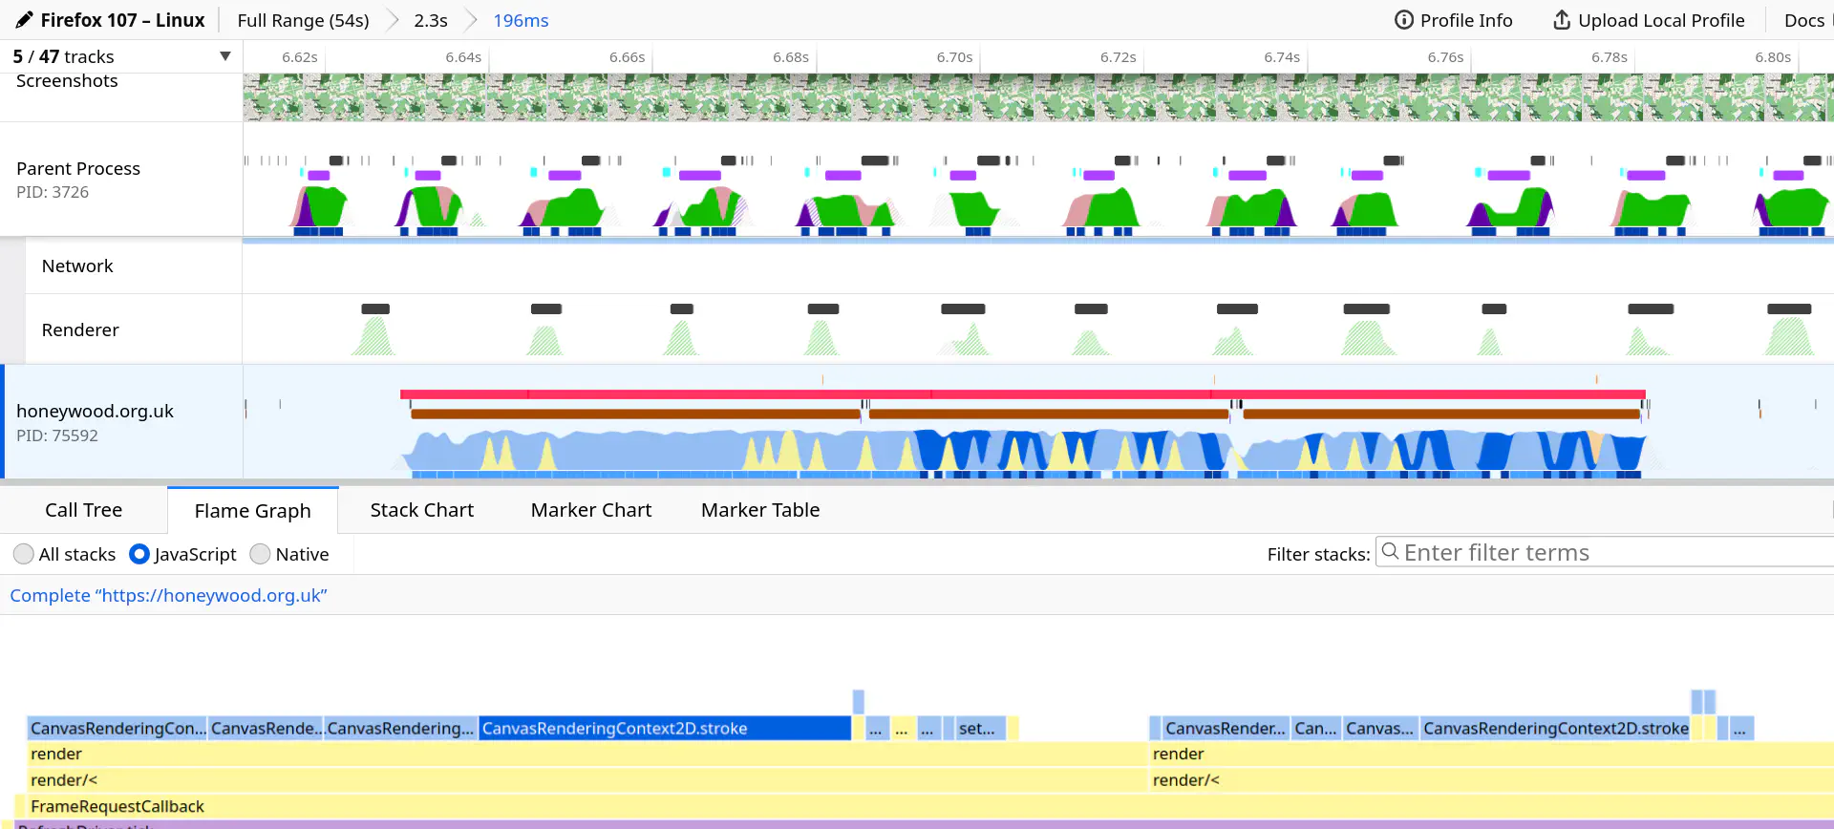Image resolution: width=1834 pixels, height=829 pixels.
Task: Select JavaScript radio button
Action: coord(139,554)
